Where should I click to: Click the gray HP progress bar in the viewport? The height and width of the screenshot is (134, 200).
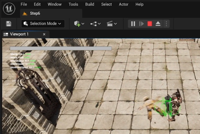(x=61, y=48)
